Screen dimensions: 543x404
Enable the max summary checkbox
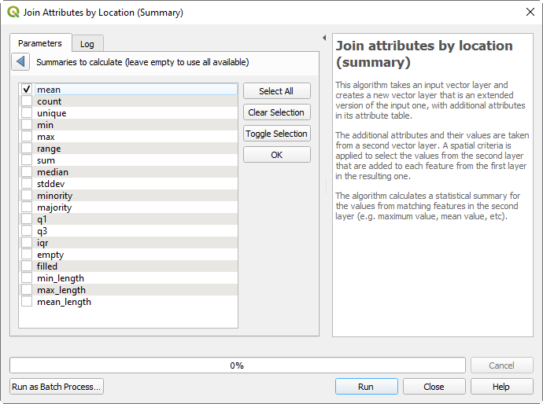click(x=27, y=136)
